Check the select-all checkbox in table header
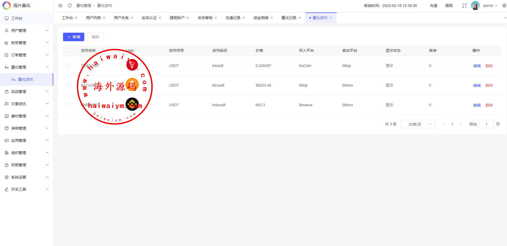Screen dimensions: 507x246 69,50
